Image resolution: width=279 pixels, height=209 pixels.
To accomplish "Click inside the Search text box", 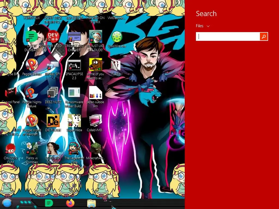I will (228, 36).
